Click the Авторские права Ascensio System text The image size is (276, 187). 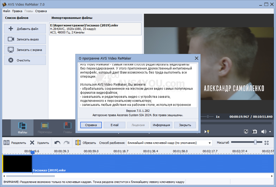coord(138,115)
